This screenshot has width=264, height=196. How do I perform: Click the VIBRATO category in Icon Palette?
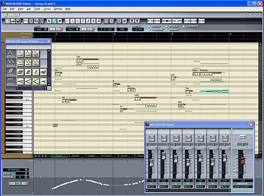[x=11, y=63]
